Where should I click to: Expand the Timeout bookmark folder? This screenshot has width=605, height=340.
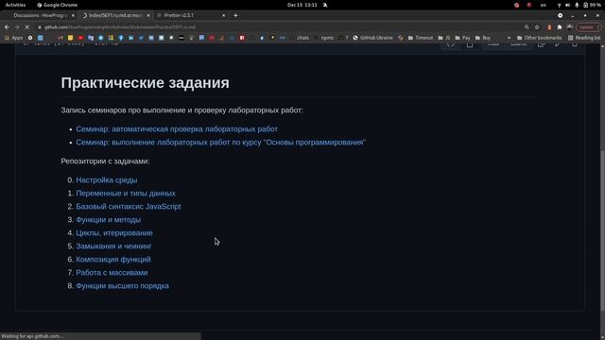[x=420, y=38]
